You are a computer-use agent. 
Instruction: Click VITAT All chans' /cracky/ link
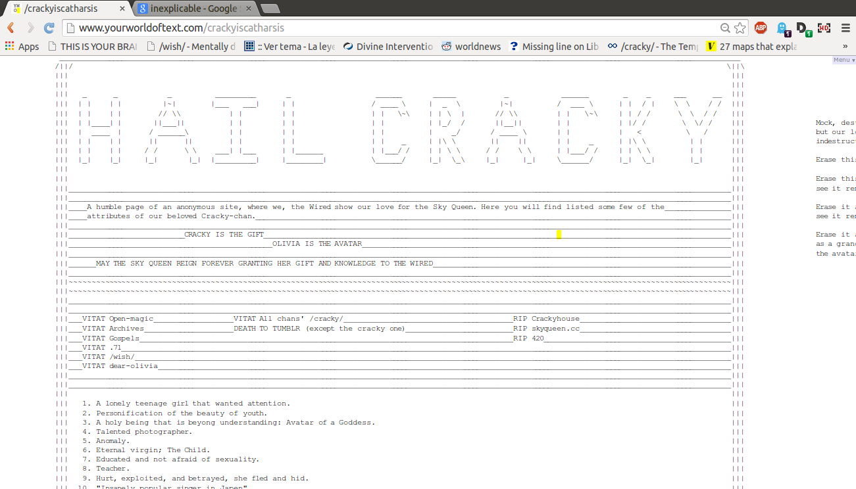click(288, 319)
